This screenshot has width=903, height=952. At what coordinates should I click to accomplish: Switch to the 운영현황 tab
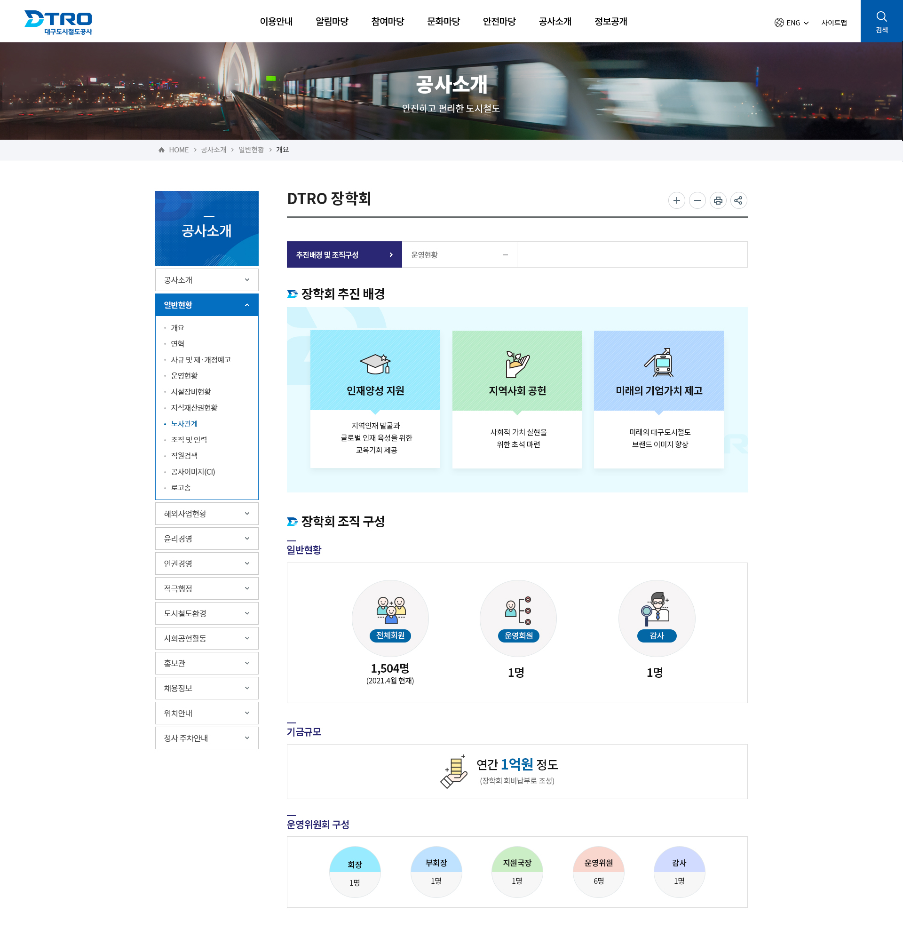tap(425, 254)
